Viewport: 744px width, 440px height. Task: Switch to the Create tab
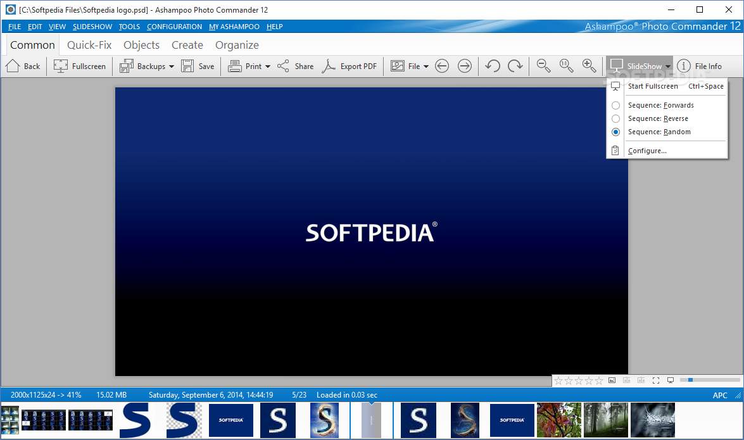(187, 45)
